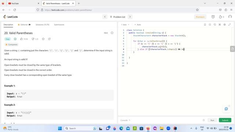
Task: Click the share problem icon
Action: pos(49,39)
